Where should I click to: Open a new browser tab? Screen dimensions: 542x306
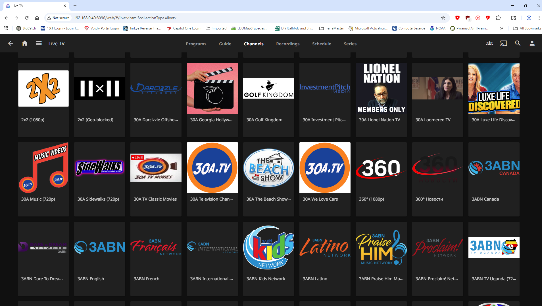[75, 6]
